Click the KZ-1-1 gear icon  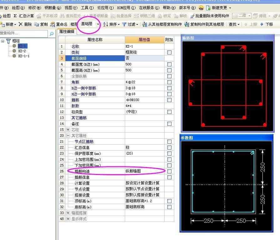coord(14,56)
